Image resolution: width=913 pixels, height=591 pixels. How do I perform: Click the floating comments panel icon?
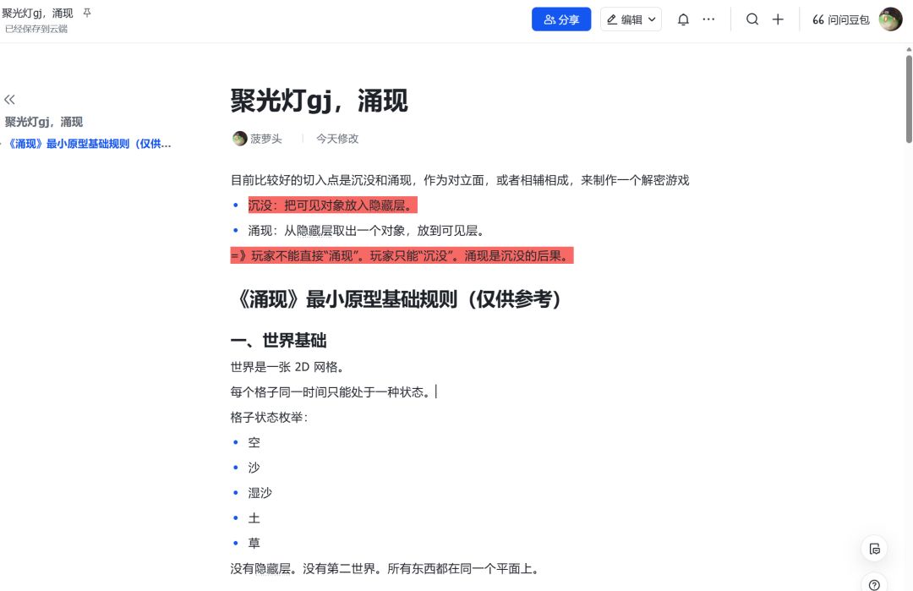tap(874, 549)
